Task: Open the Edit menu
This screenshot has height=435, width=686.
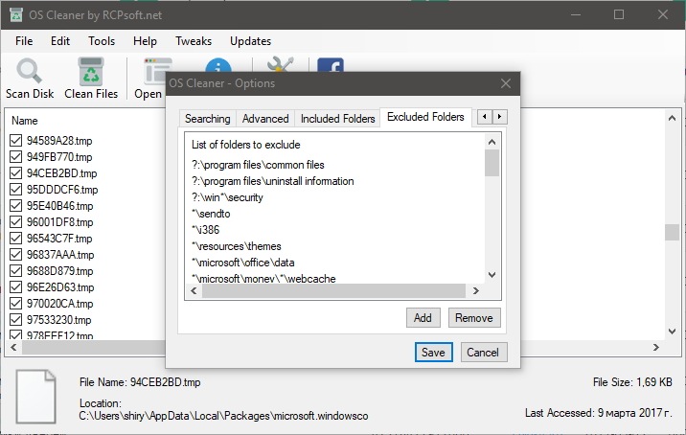Action: pyautogui.click(x=60, y=40)
